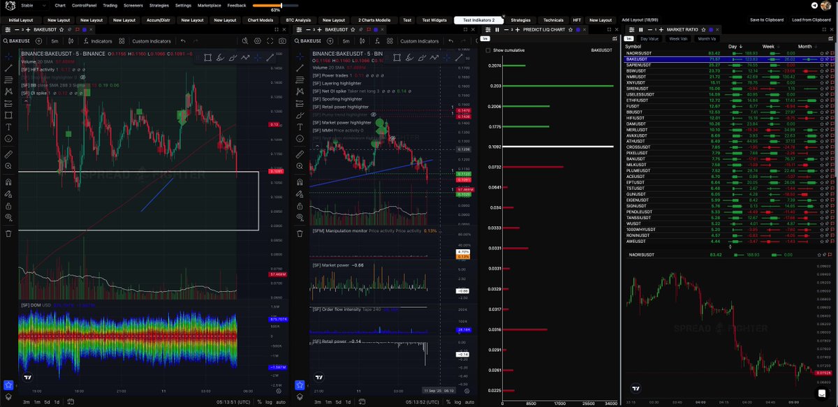Sort the market ratio table by Week column
838x407 pixels.
click(769, 46)
